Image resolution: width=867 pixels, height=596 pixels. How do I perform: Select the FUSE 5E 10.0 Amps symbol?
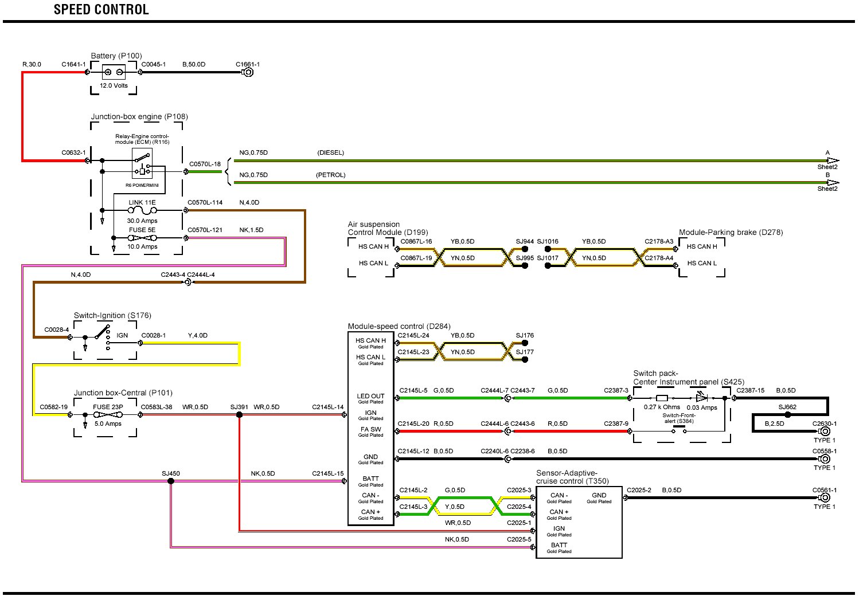(x=142, y=238)
